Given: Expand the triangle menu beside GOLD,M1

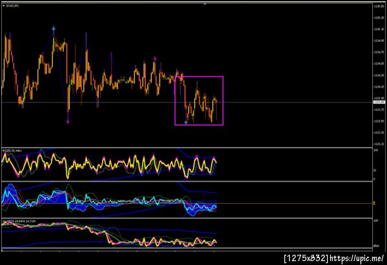Looking at the screenshot, I should (3, 5).
